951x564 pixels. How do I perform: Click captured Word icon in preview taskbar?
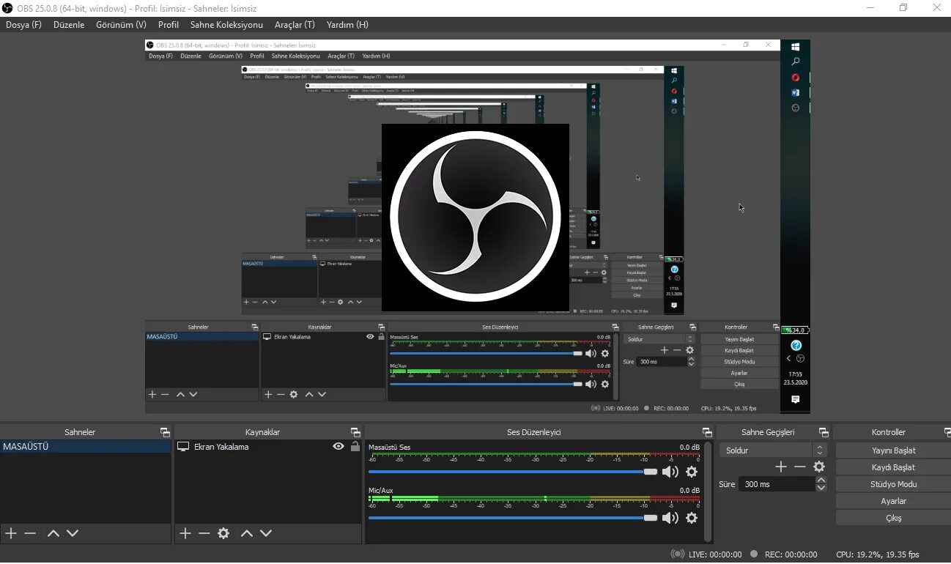[x=796, y=93]
